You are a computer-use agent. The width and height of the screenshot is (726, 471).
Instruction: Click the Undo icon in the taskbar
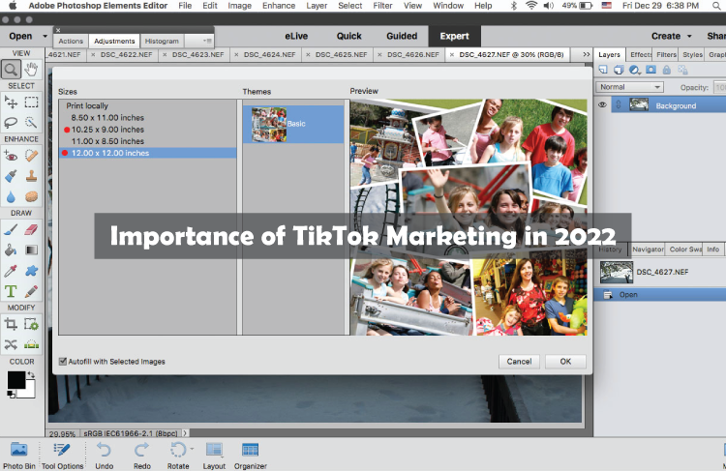tap(104, 450)
